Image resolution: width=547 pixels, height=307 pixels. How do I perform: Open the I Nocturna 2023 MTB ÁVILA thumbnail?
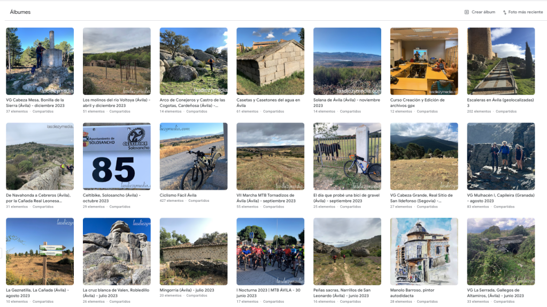point(271,251)
